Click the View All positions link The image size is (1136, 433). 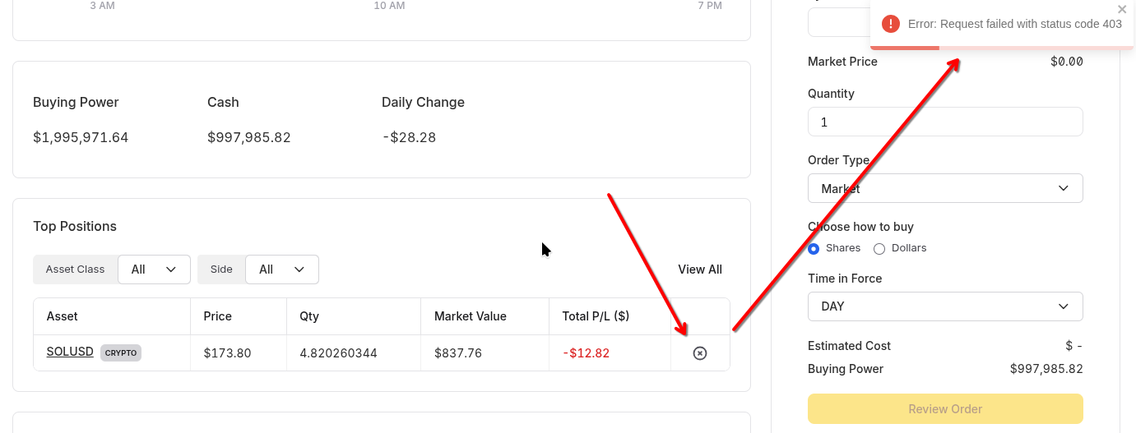click(700, 269)
